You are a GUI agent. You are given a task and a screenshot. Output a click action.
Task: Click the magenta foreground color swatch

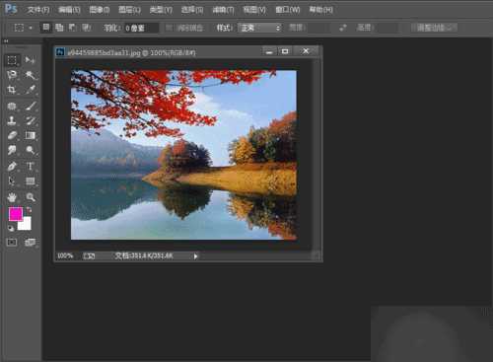coord(15,214)
